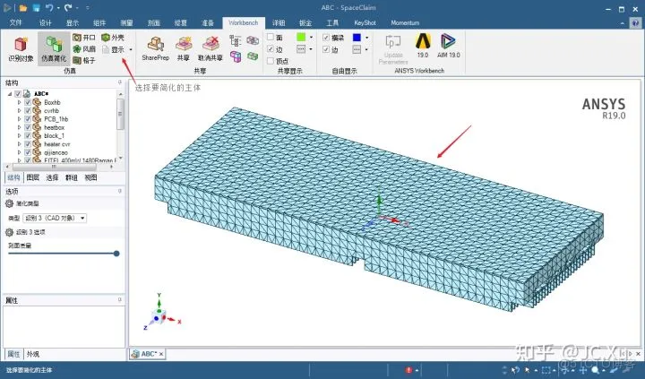Switch to the KeyShot ribbon tab
This screenshot has width=645, height=379.
[365, 22]
